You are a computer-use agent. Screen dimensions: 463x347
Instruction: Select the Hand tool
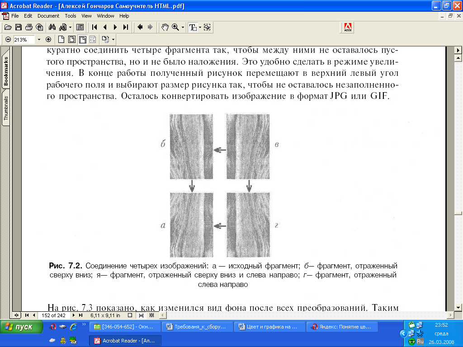click(165, 28)
